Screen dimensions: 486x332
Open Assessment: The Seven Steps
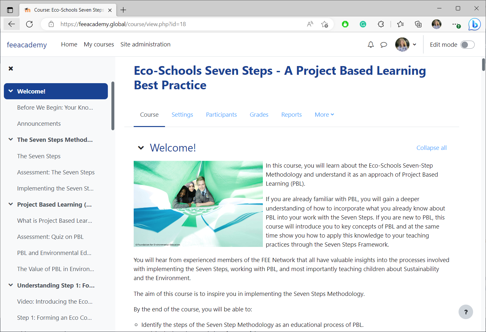click(56, 172)
